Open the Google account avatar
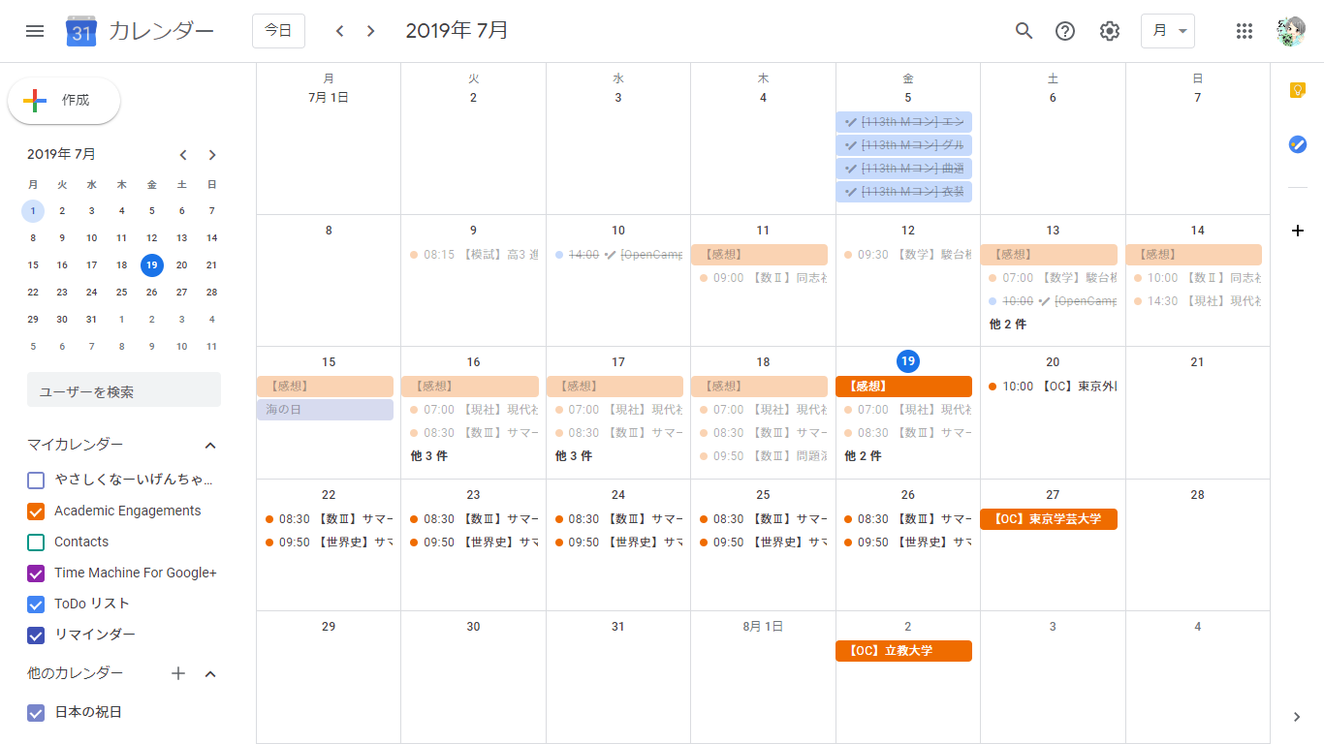This screenshot has height=744, width=1324. (x=1291, y=31)
